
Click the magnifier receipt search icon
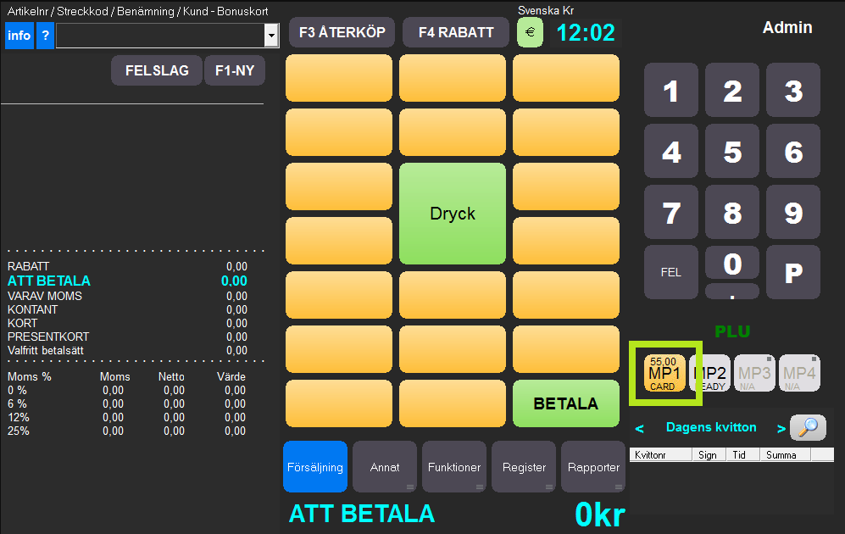[x=807, y=427]
